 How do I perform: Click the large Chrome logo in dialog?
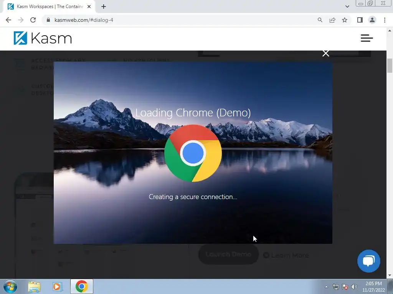click(x=193, y=153)
